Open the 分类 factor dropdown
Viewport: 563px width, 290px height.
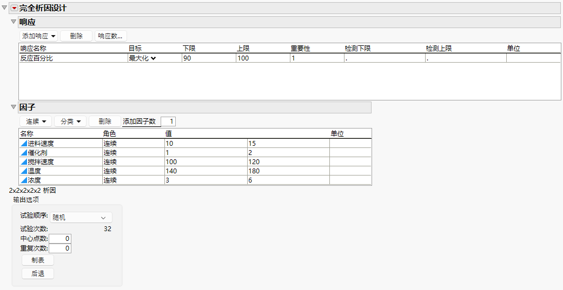point(70,122)
